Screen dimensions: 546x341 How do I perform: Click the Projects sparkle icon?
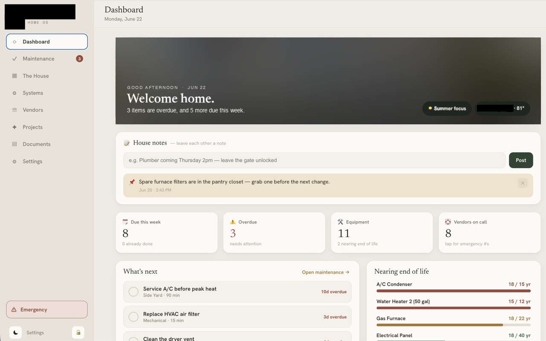pyautogui.click(x=15, y=127)
